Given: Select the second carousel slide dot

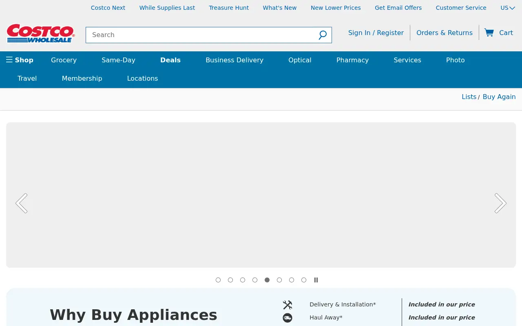Looking at the screenshot, I should click(230, 280).
